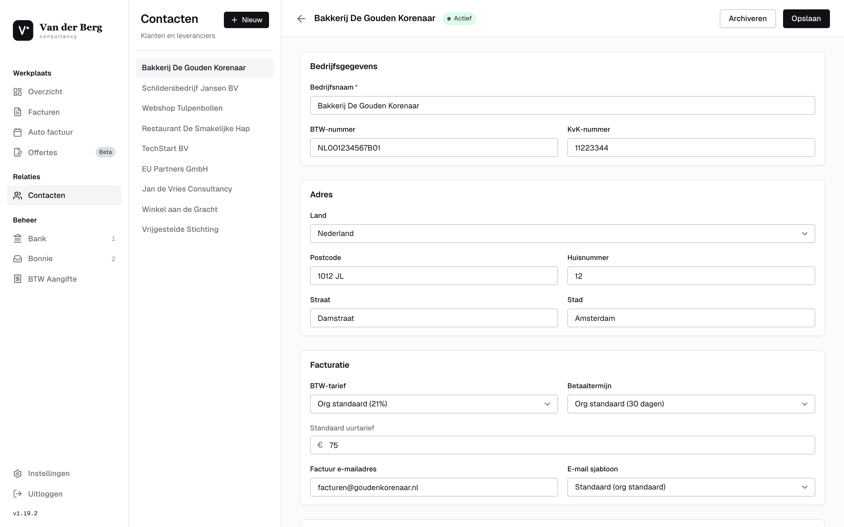Click the Contacten people icon
844x527 pixels.
coord(18,196)
